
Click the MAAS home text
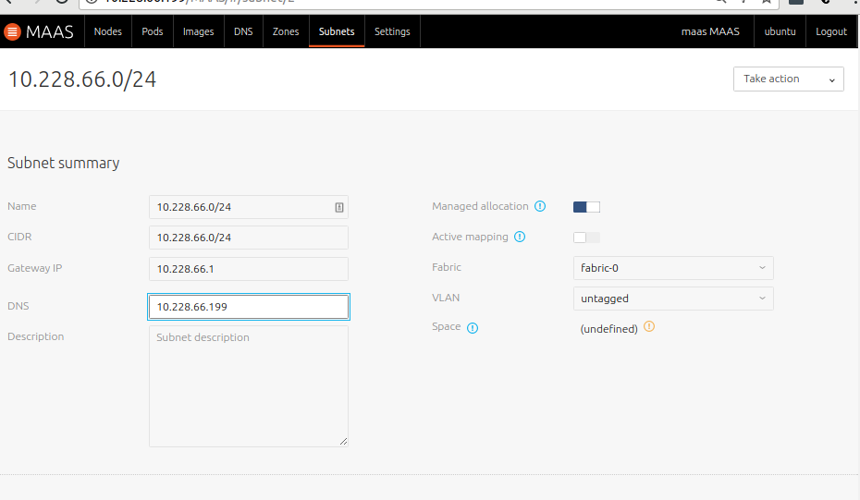49,31
